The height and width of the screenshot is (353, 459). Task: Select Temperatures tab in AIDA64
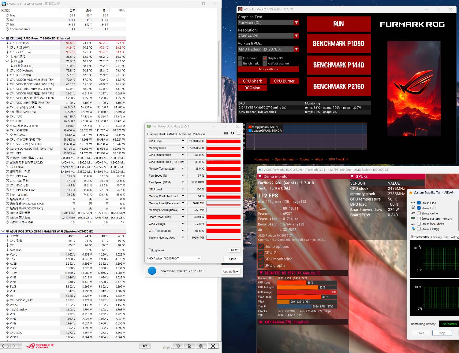(420, 237)
